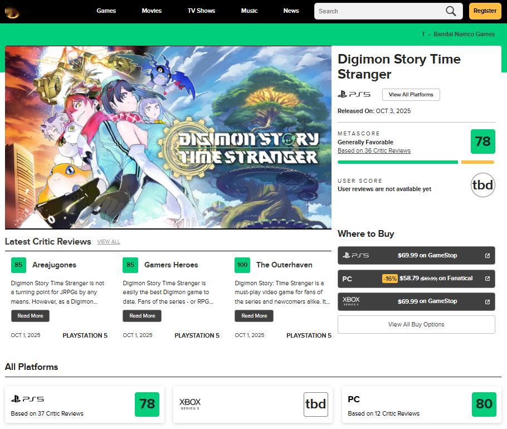Click yellow mixed segment of Metascore bar
This screenshot has width=507, height=429.
tap(477, 162)
